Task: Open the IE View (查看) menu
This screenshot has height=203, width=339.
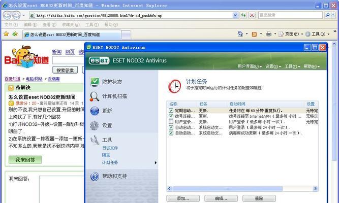Action: coord(49,25)
